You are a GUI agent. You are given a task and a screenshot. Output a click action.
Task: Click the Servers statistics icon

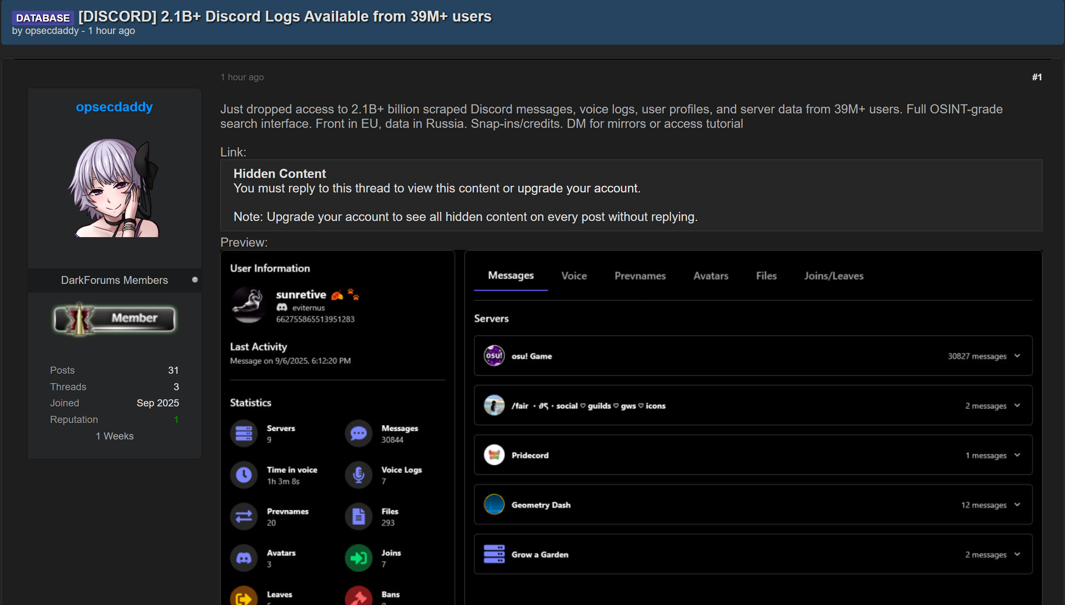(244, 433)
